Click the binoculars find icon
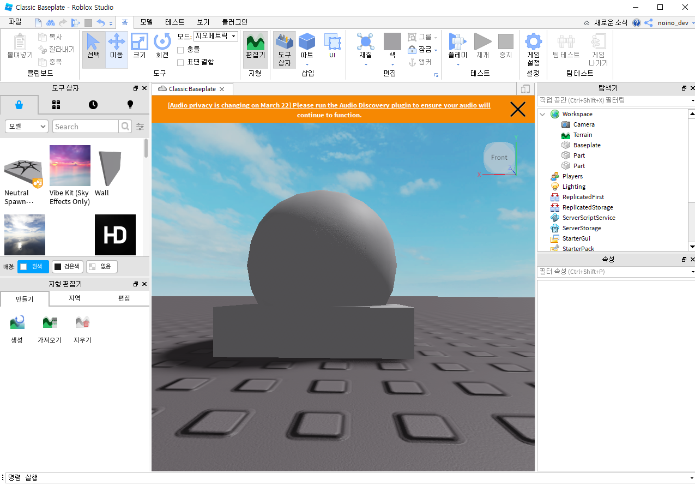 50,22
